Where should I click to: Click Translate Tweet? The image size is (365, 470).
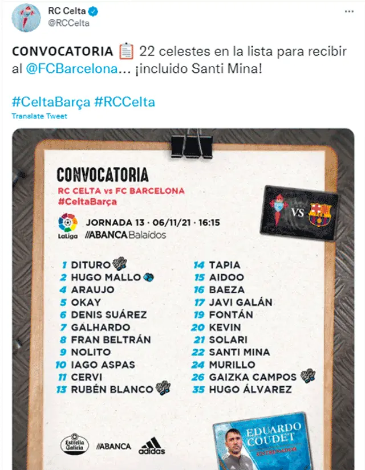tap(39, 116)
